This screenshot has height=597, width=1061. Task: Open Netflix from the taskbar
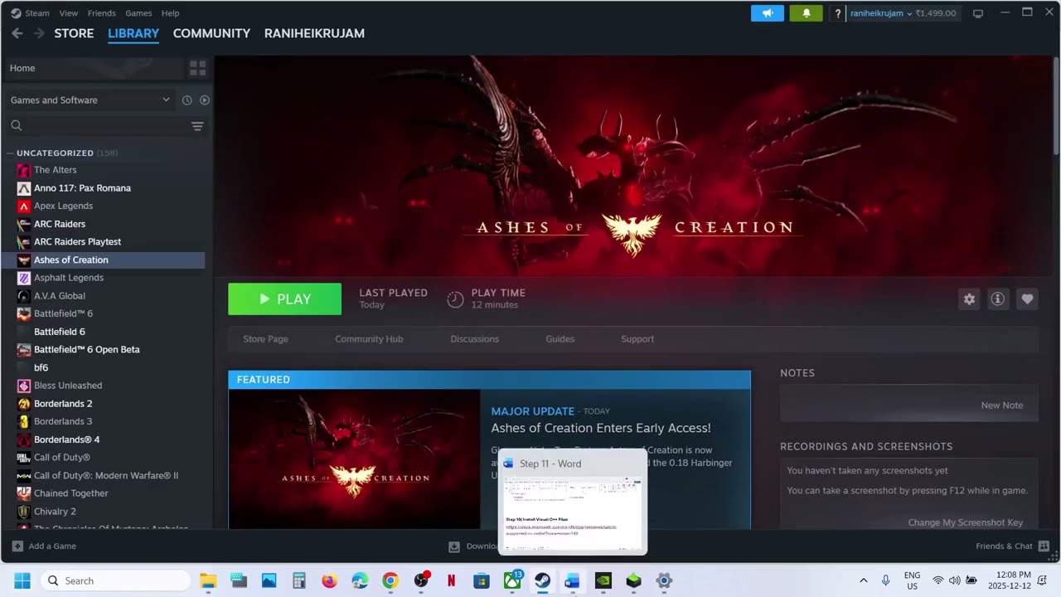451,580
